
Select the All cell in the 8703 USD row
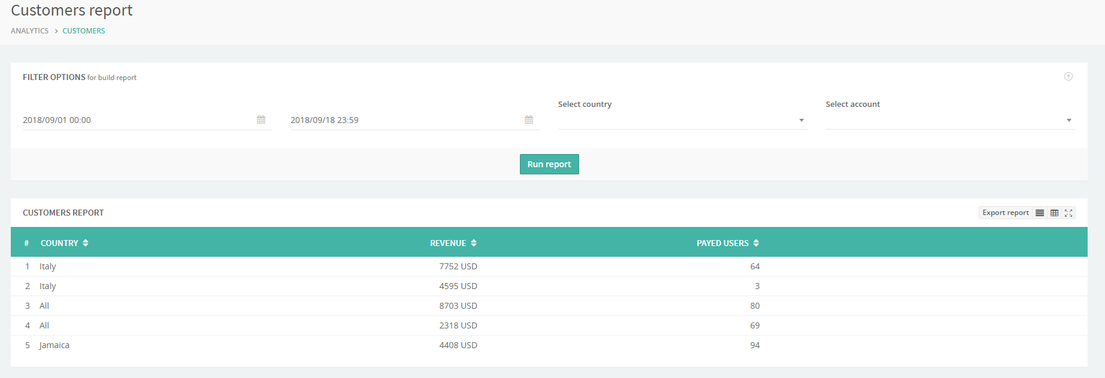(x=44, y=306)
